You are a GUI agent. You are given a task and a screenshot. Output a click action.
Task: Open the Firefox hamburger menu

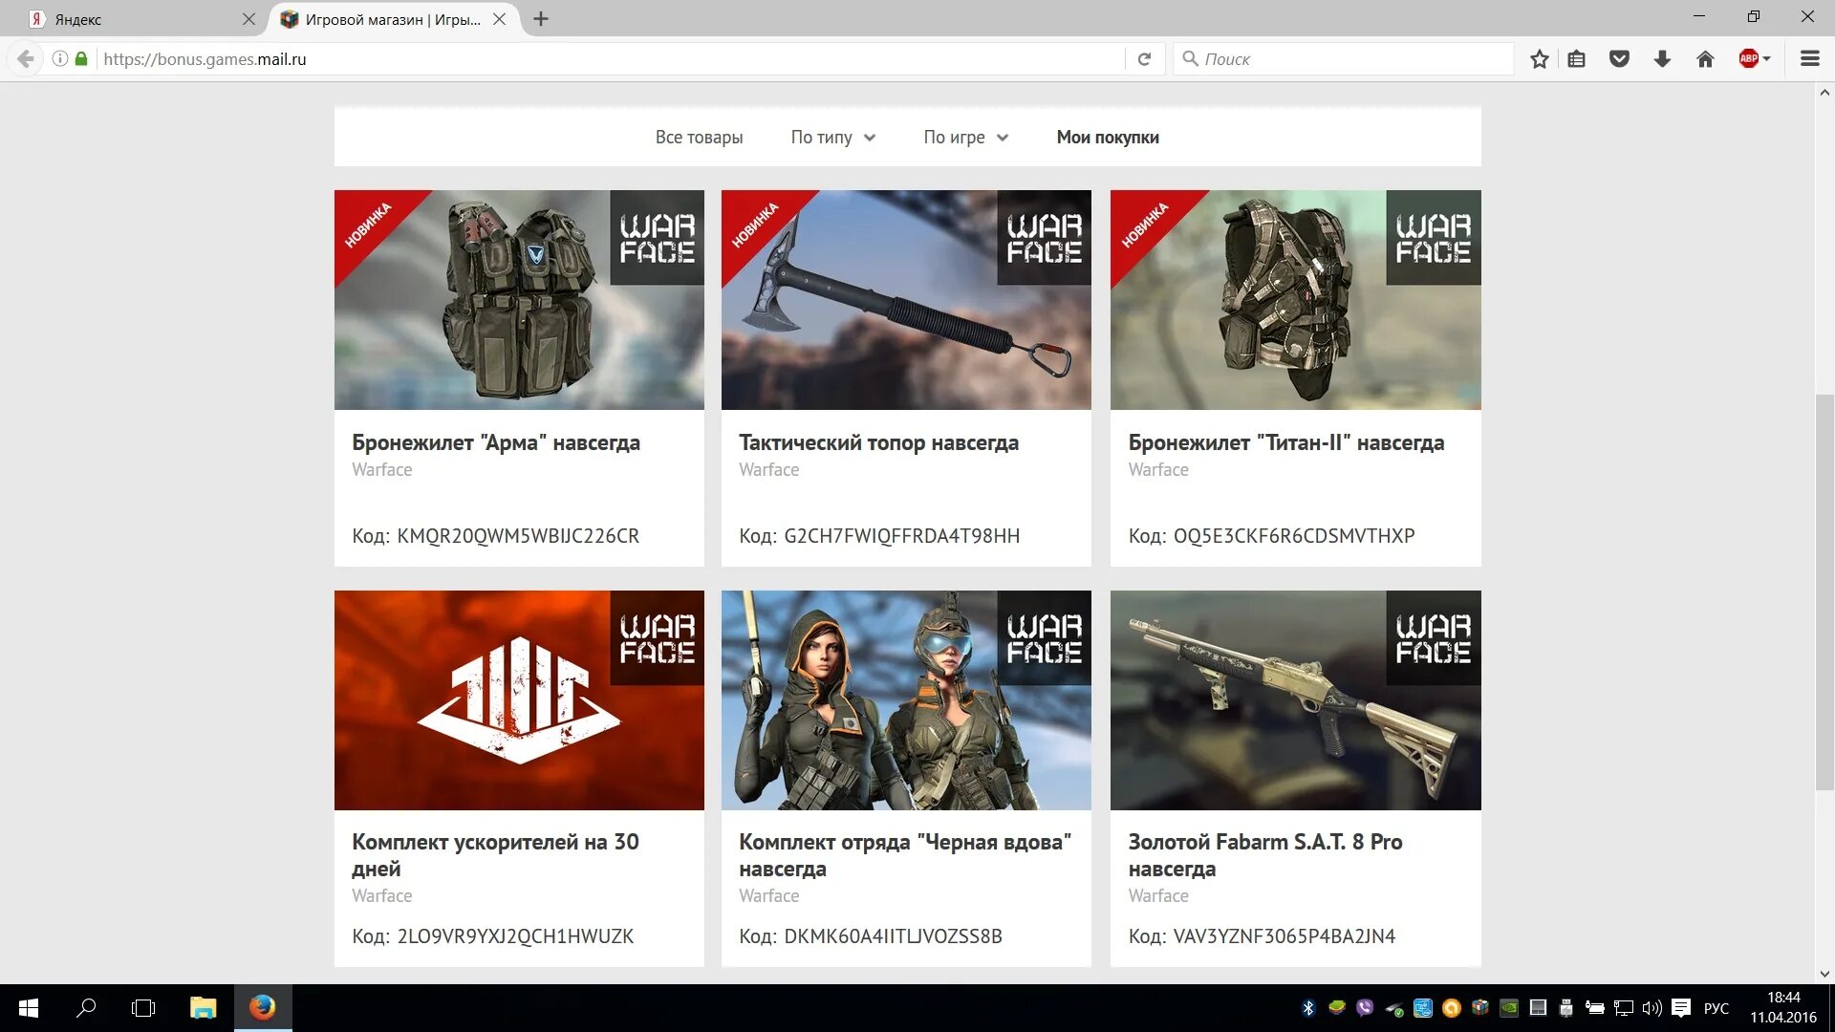coord(1809,59)
